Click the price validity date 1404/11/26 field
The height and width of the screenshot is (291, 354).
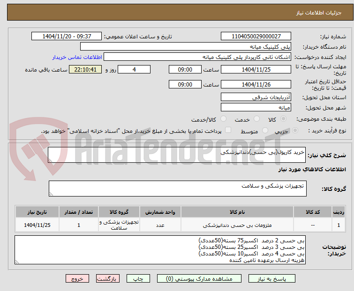(x=256, y=85)
